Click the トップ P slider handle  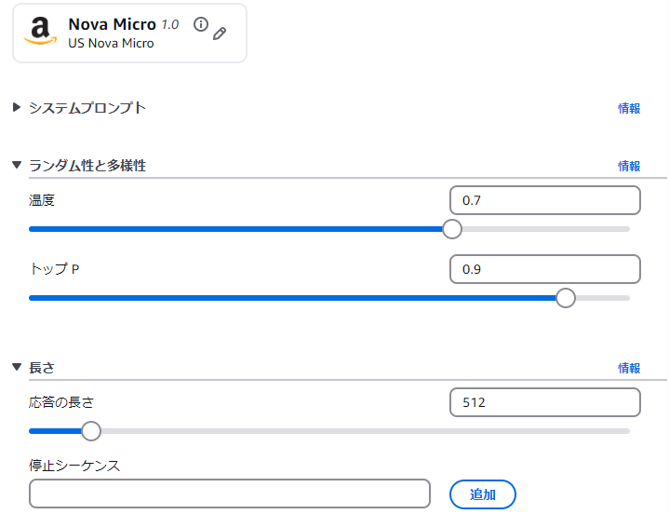pyautogui.click(x=565, y=298)
